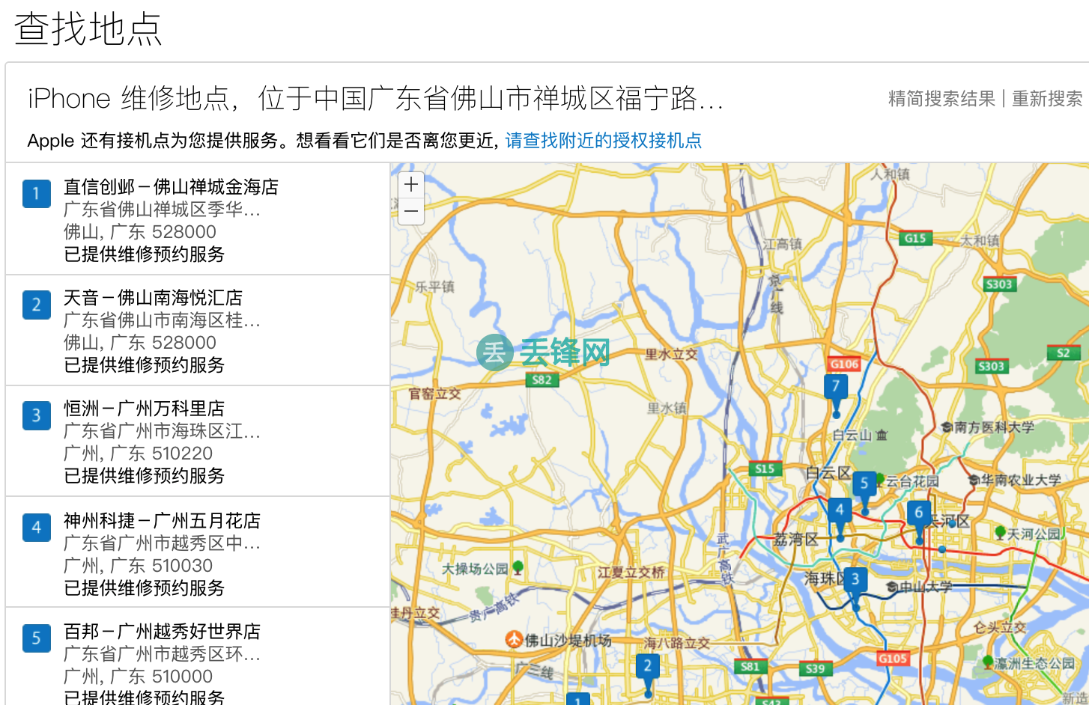Click list badge number 2
Viewport: 1089px width, 705px height.
(37, 305)
